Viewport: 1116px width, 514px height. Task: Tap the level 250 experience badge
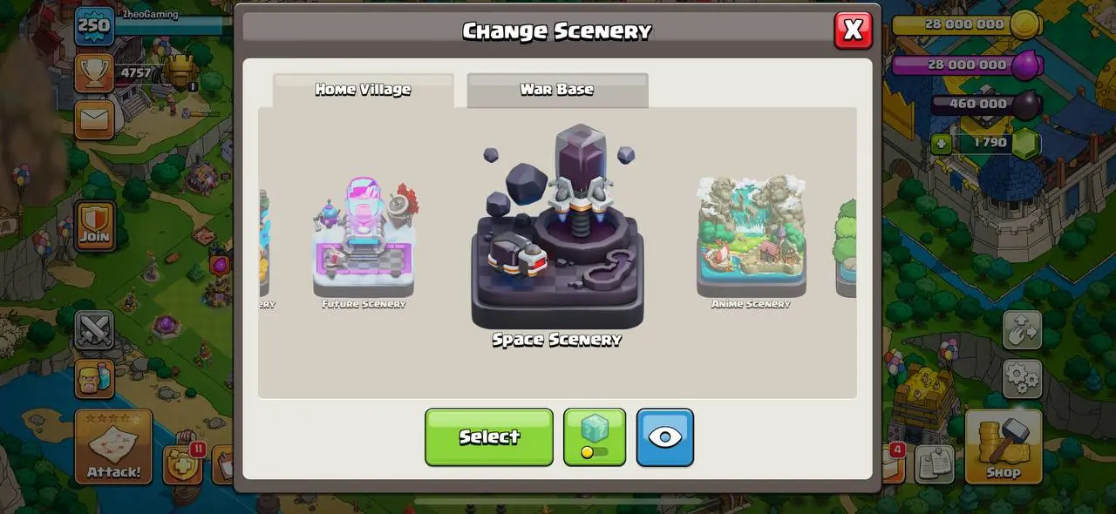pos(94,26)
